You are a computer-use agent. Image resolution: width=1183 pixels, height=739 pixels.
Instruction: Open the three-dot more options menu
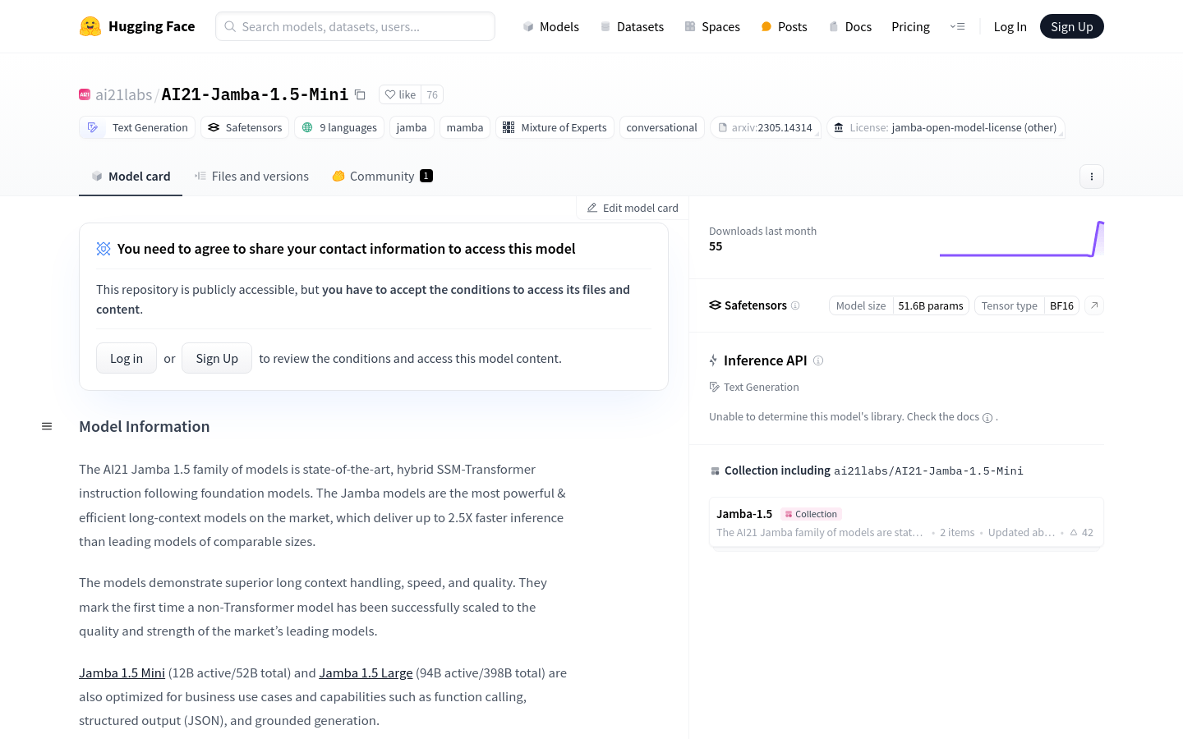point(1092,177)
